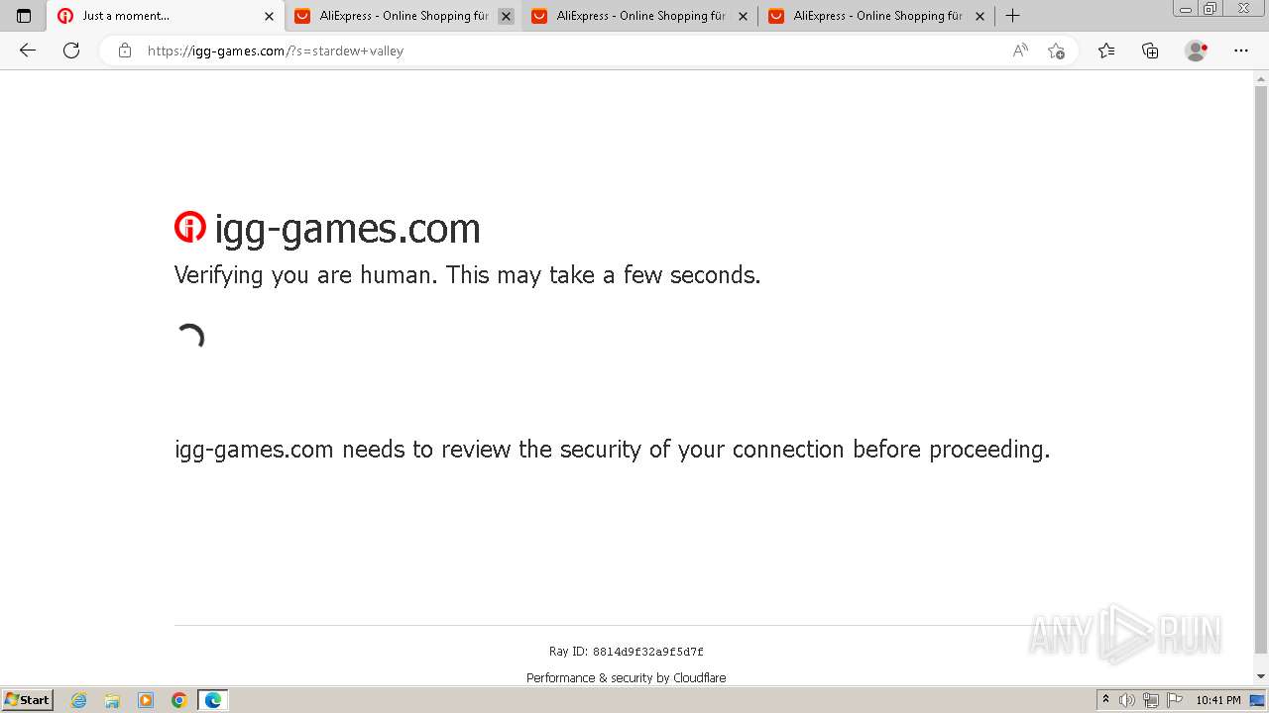This screenshot has height=713, width=1269.
Task: Click the page vertical scrollbar
Action: 1261,370
